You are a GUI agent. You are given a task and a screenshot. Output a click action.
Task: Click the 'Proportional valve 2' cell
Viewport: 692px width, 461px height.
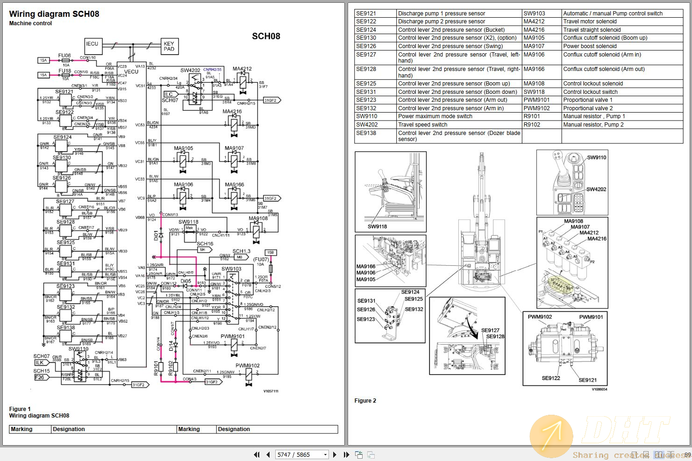tap(622, 108)
